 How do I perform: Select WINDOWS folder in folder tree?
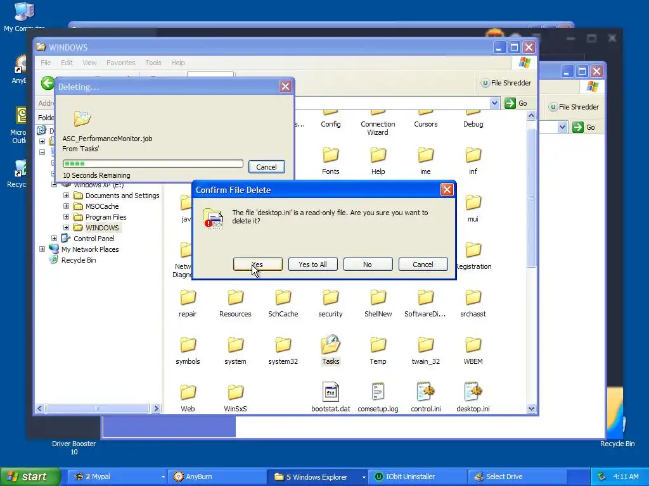coord(102,228)
